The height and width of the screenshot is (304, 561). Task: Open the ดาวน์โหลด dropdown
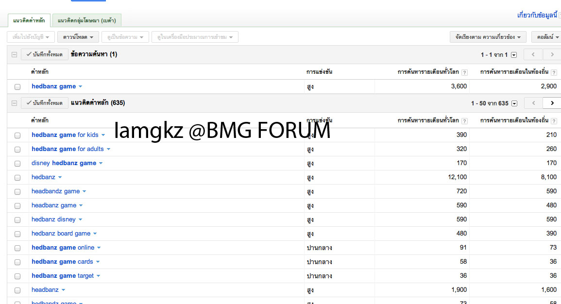click(78, 37)
